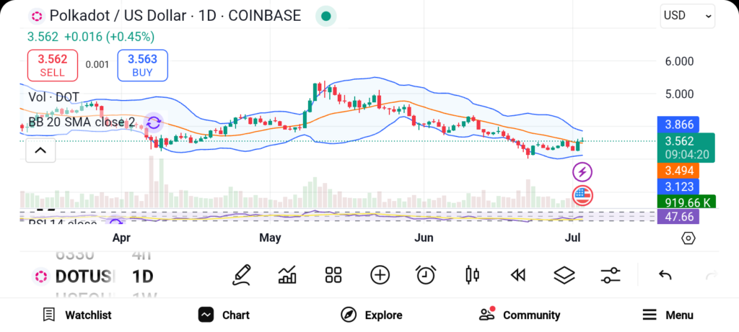Open object tree layers icon
Viewport: 739px width, 332px height.
pyautogui.click(x=564, y=274)
